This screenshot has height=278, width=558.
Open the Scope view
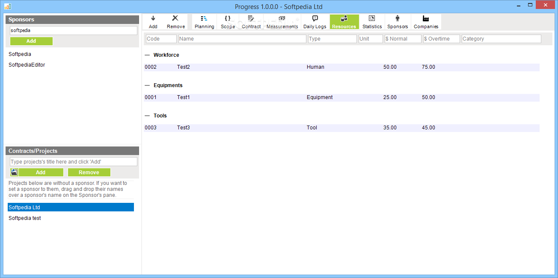(x=228, y=22)
